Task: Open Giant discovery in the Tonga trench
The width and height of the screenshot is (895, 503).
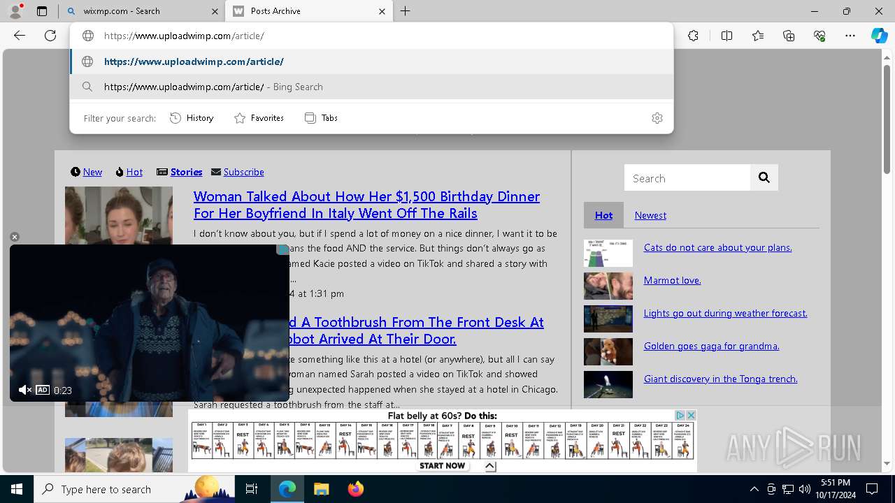Action: (721, 379)
